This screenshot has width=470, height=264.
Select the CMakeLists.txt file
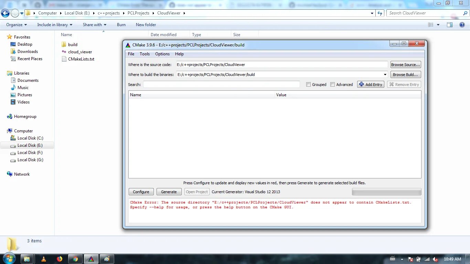tap(81, 59)
